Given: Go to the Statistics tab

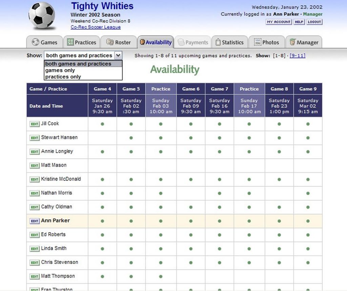Looking at the screenshot, I should (230, 42).
